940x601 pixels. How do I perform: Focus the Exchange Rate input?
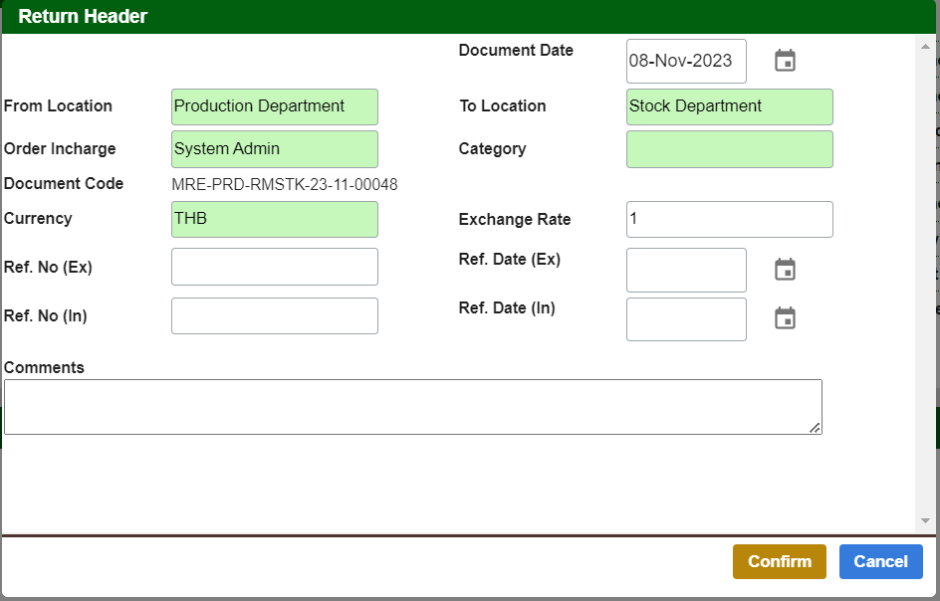click(x=730, y=219)
